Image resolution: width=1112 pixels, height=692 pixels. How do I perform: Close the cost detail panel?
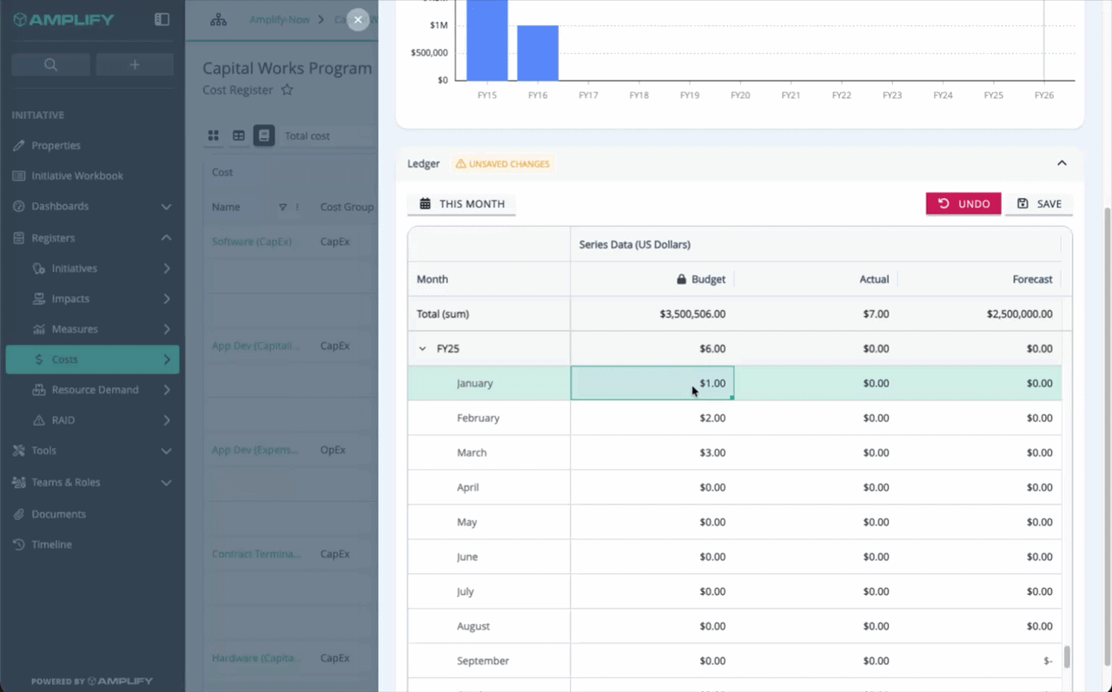(358, 20)
